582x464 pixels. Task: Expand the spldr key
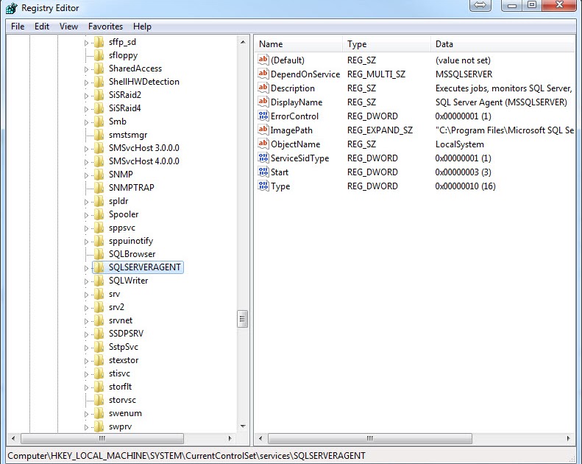point(86,202)
